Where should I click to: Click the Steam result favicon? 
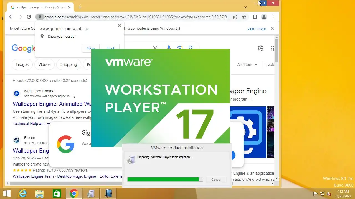tap(17, 140)
